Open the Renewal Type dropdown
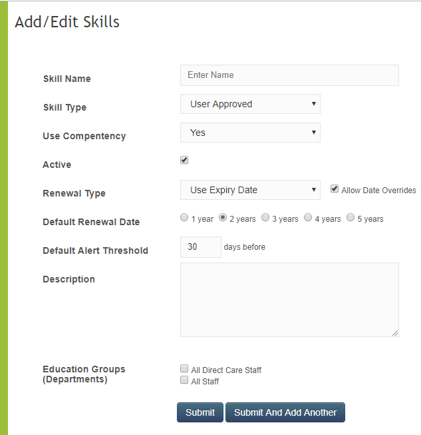Screen dimensions: 421x435 click(250, 190)
